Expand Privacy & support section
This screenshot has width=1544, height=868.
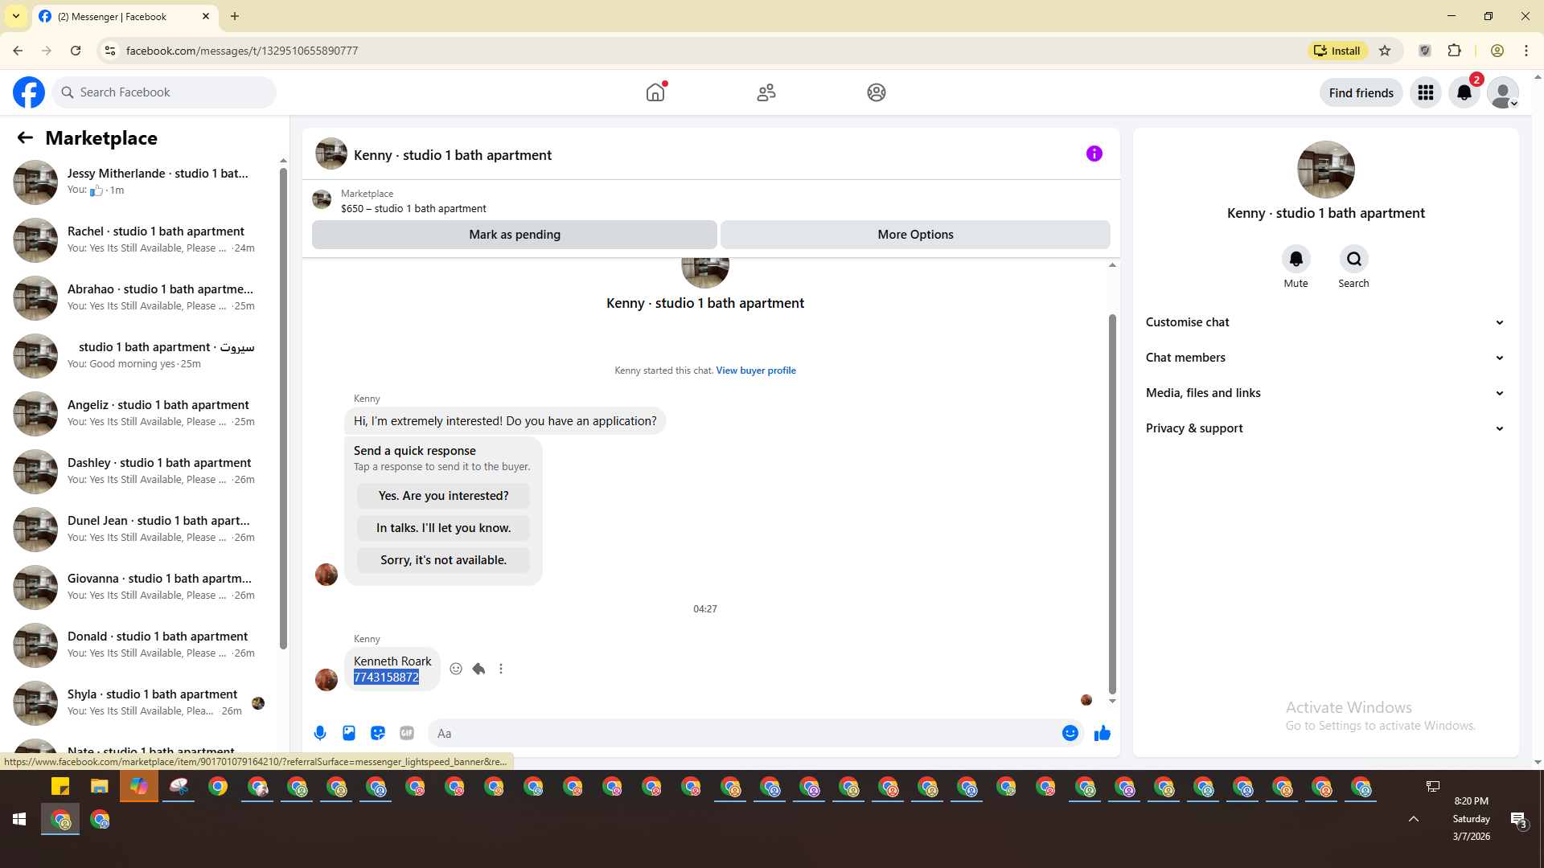tap(1326, 428)
